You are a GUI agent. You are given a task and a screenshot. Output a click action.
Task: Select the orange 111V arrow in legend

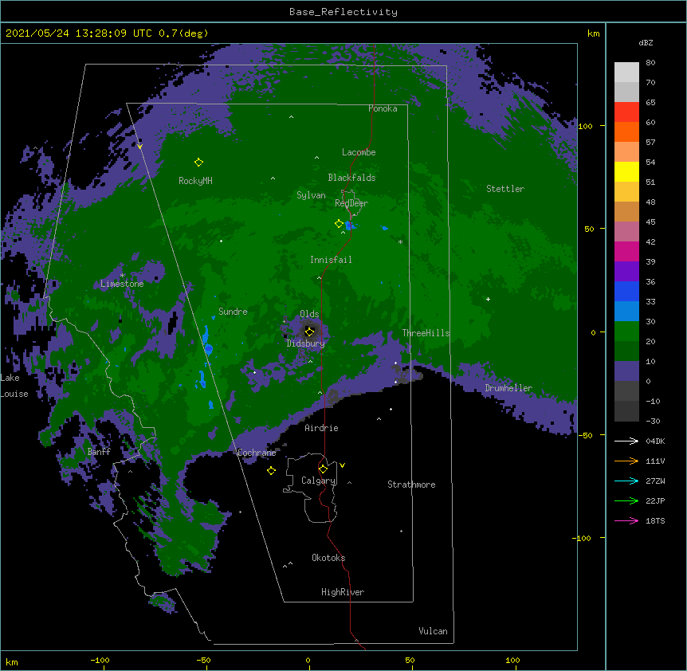(626, 461)
